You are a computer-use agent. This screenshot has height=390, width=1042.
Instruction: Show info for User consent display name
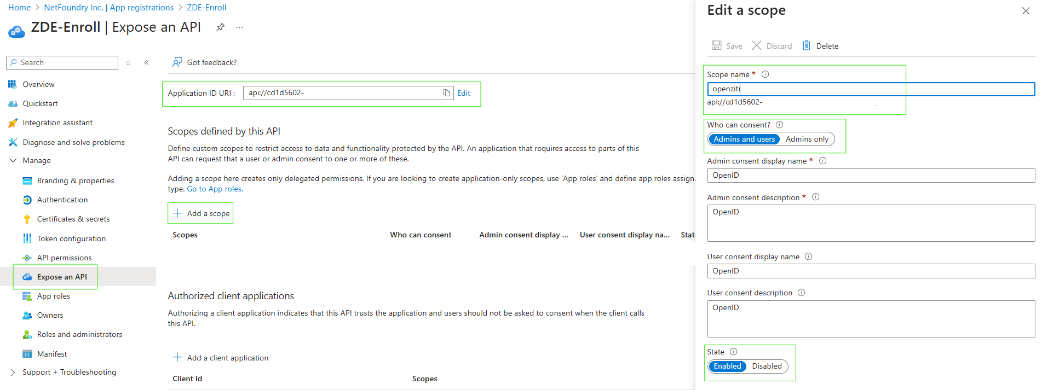tap(809, 257)
